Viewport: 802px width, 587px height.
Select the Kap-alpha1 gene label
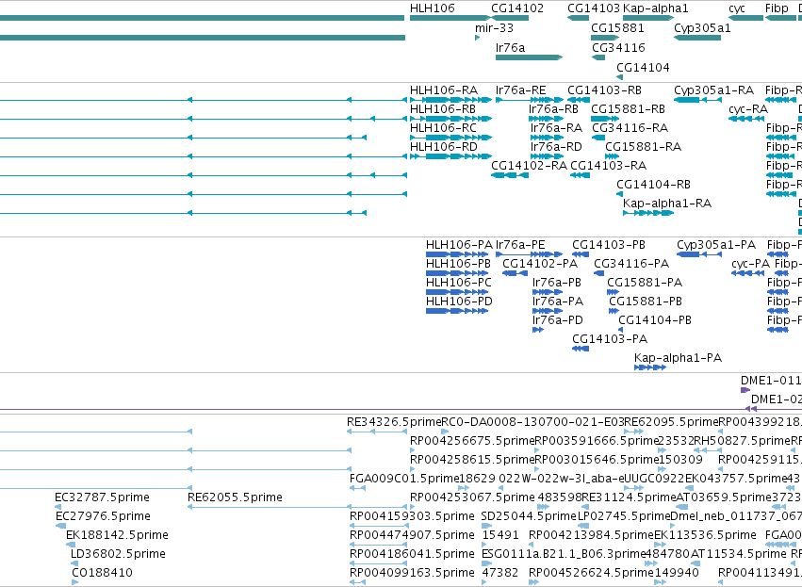(x=656, y=8)
